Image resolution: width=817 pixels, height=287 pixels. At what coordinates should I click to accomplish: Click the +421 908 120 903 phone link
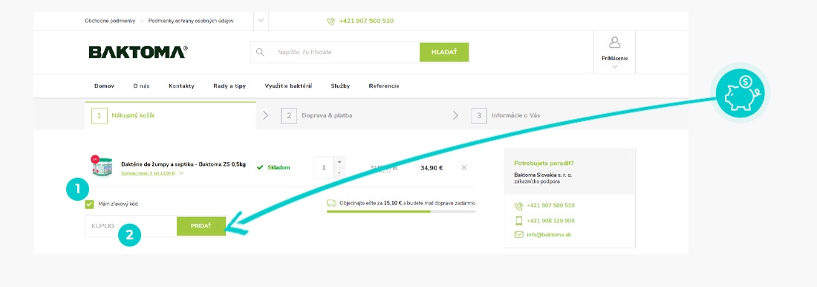551,221
